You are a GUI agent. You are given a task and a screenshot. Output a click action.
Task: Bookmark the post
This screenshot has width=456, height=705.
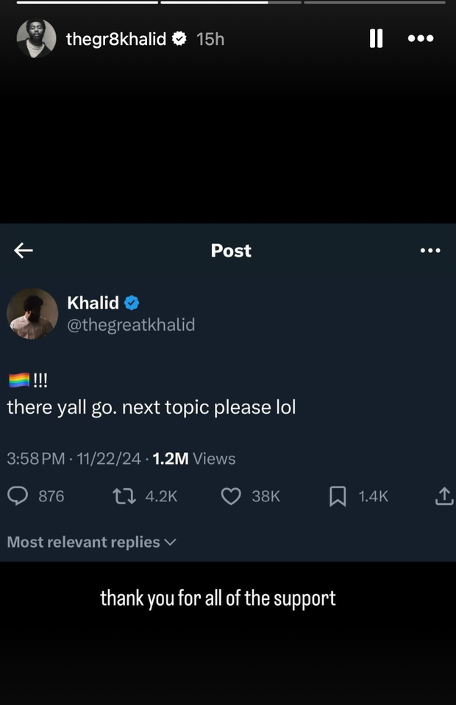point(338,497)
